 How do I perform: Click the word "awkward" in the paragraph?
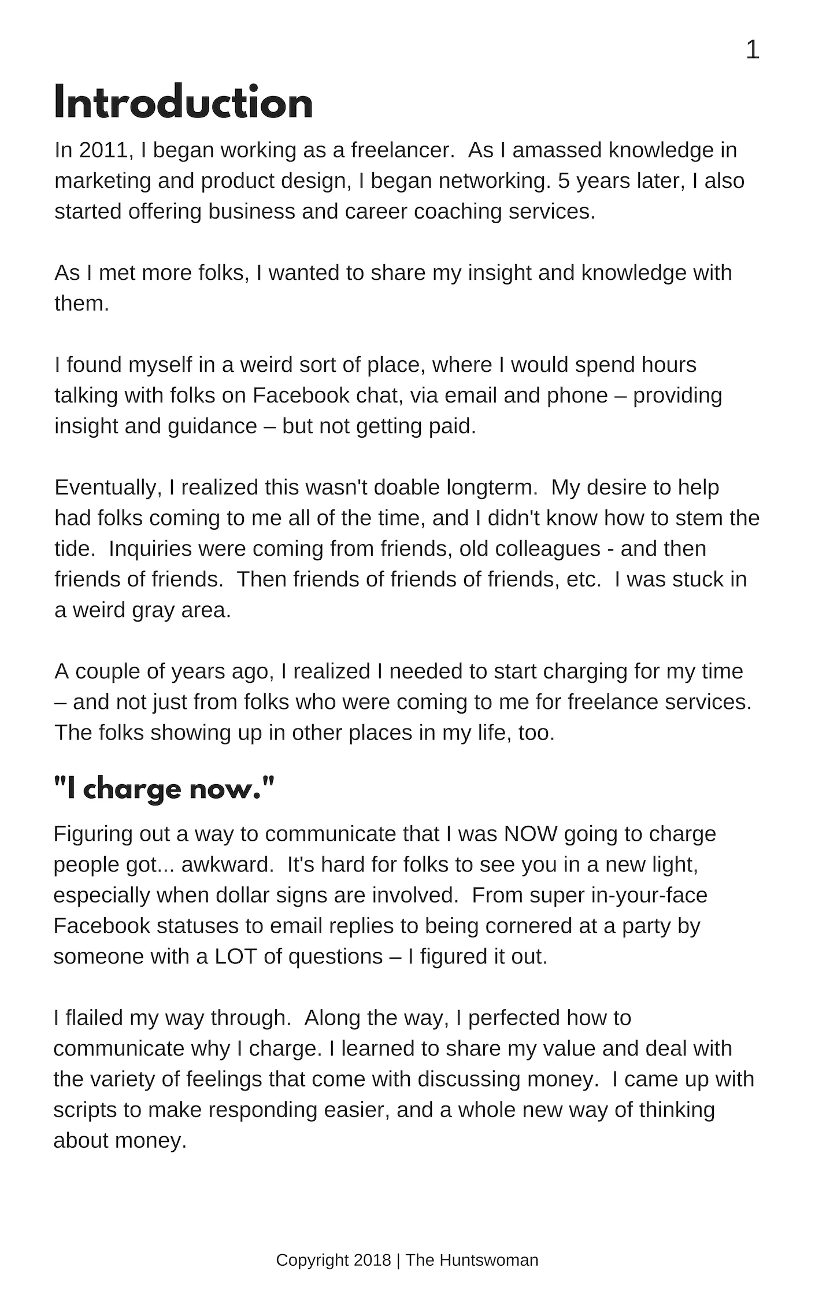pyautogui.click(x=227, y=864)
